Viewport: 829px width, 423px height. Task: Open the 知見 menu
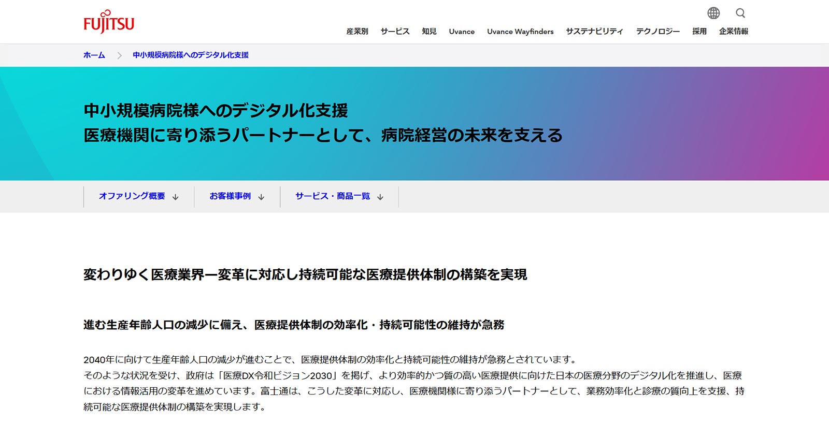[429, 32]
